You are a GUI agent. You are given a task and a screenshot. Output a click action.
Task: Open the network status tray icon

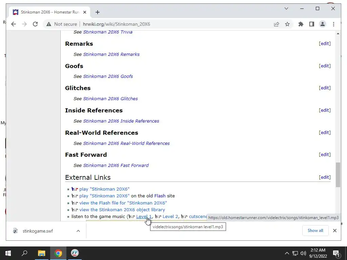pos(295,253)
